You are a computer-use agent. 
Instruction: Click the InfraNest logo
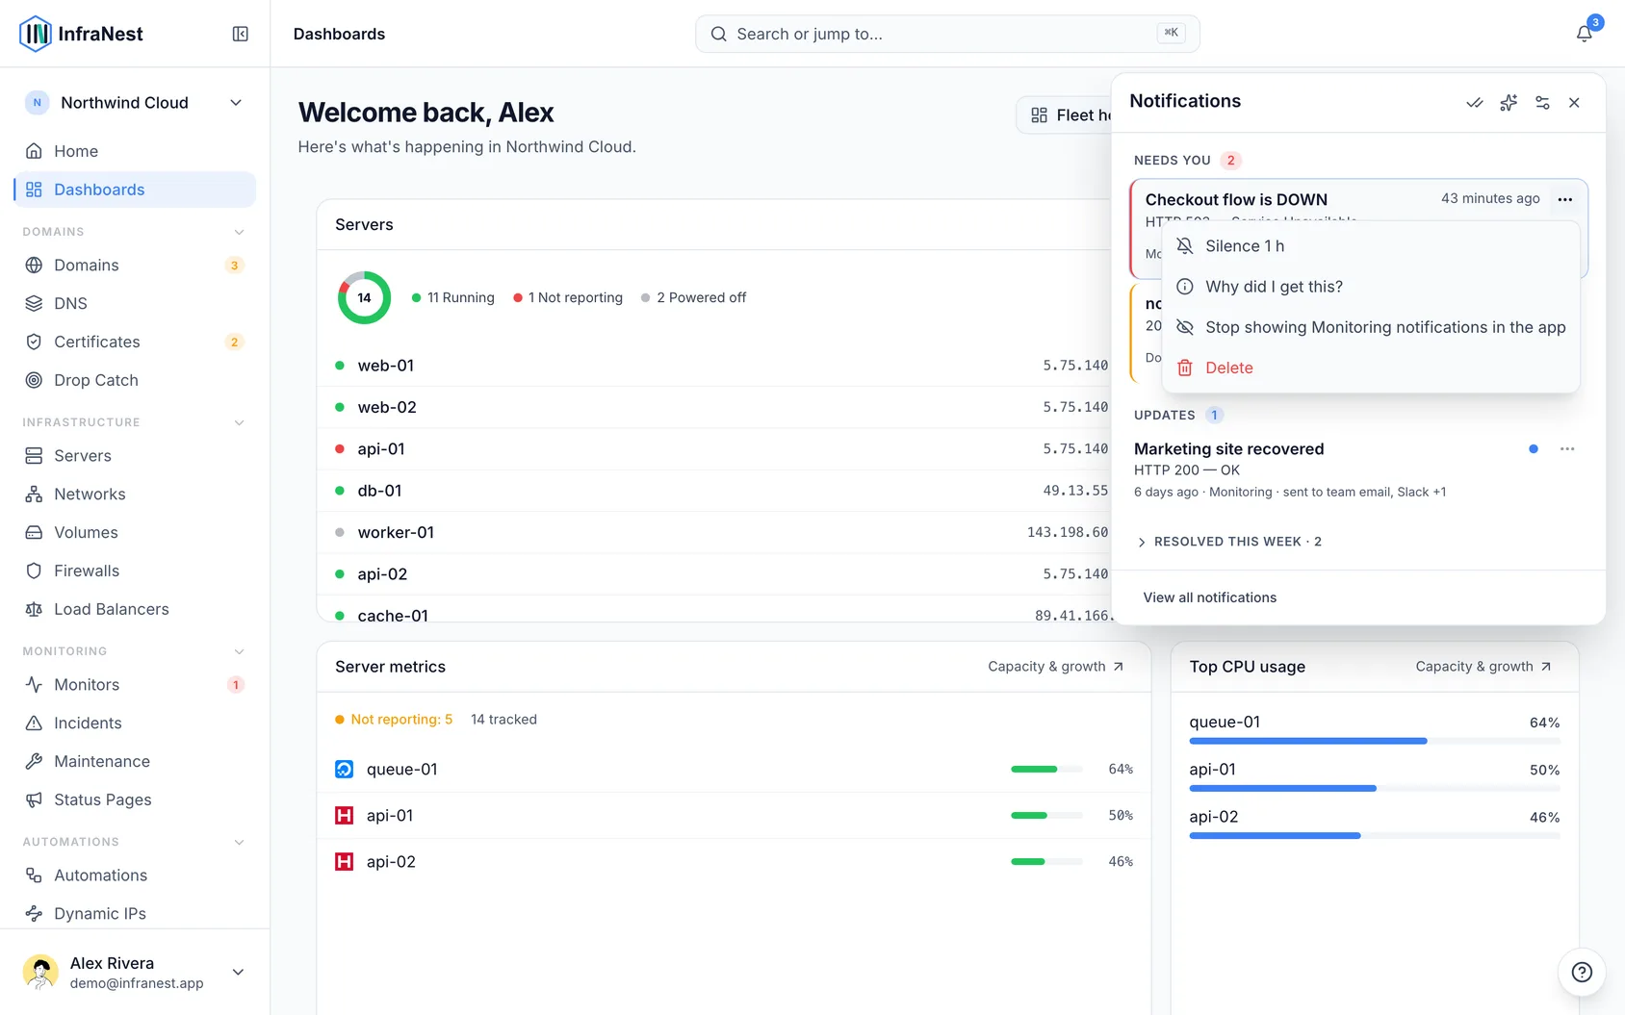(81, 34)
